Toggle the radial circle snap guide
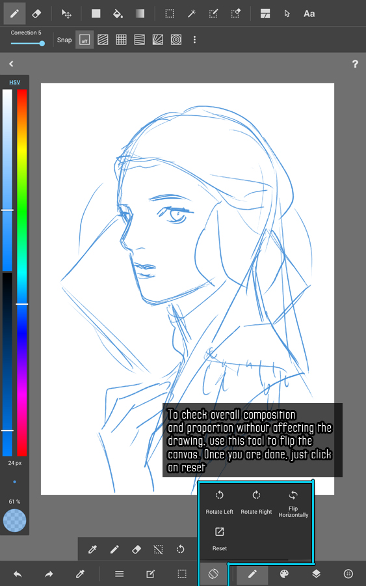The width and height of the screenshot is (366, 586). (x=176, y=40)
